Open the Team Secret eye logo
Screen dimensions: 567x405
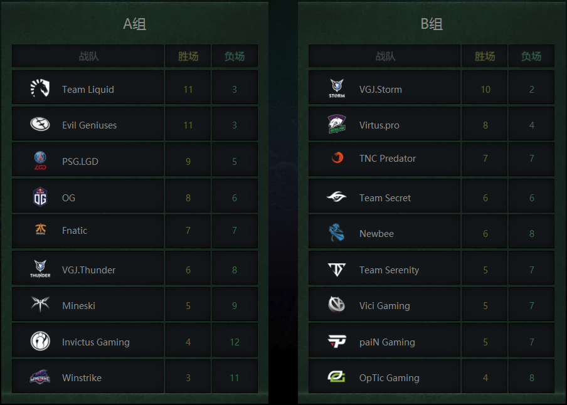point(337,196)
